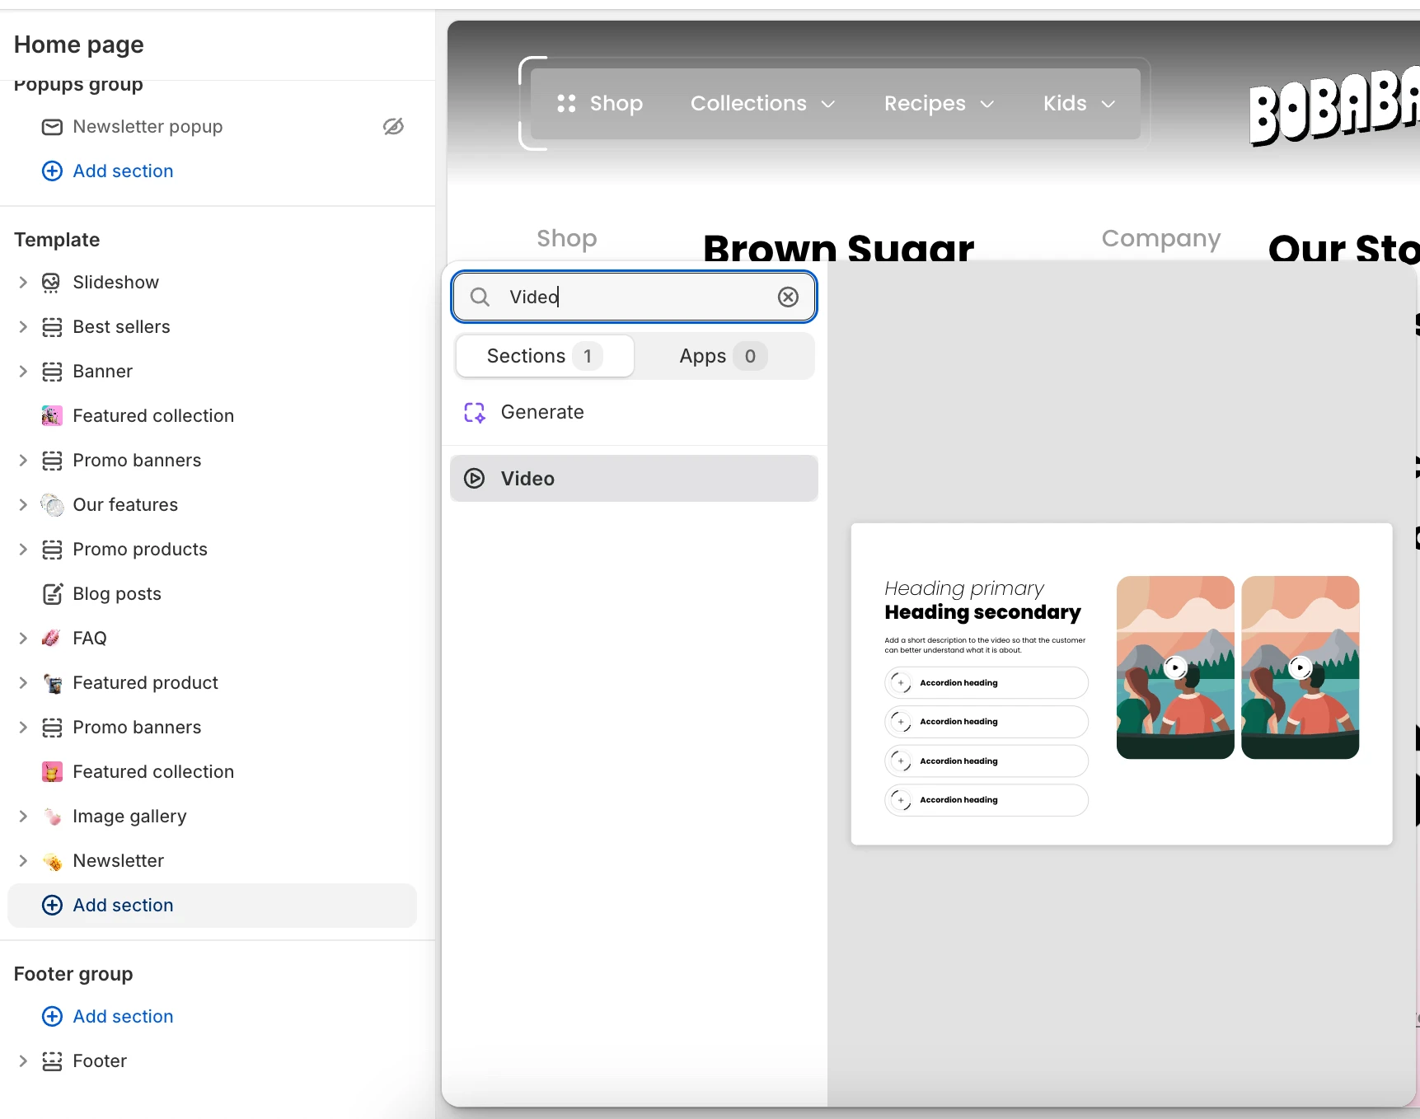Expand the Image gallery section
Image resolution: width=1420 pixels, height=1119 pixels.
click(x=23, y=817)
